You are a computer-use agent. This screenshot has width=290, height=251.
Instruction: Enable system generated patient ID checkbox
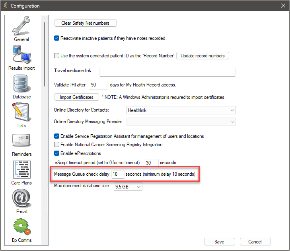coord(56,55)
